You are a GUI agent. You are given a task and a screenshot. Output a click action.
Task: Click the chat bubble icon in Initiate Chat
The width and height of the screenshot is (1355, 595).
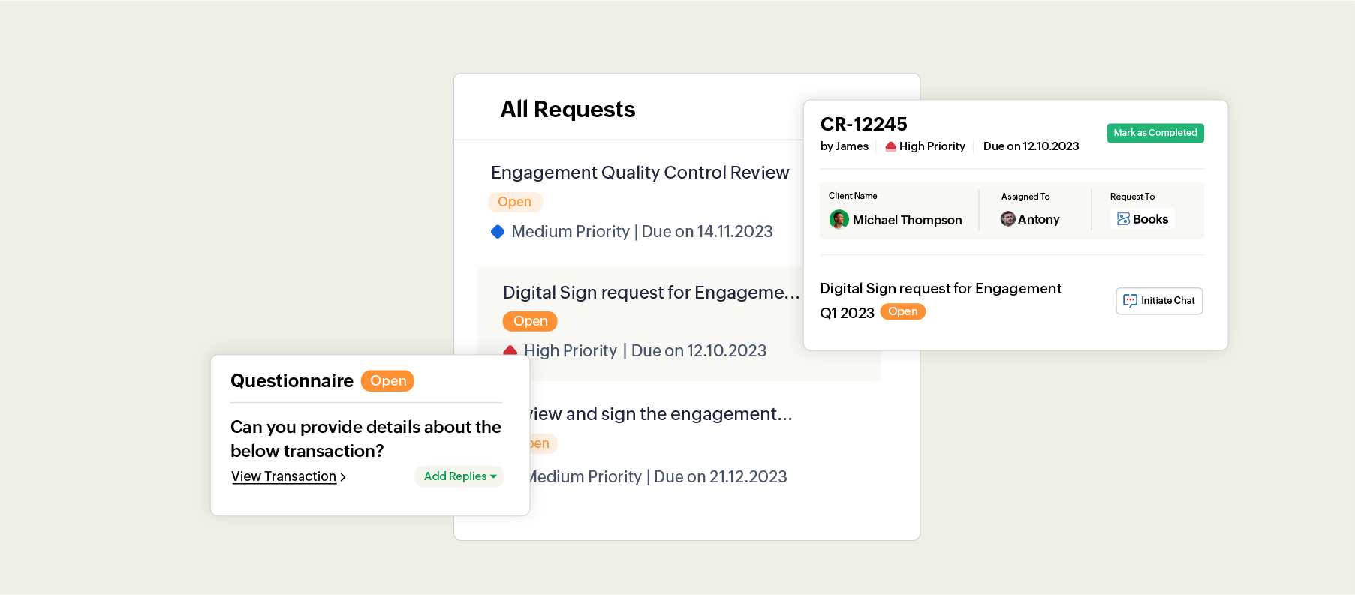click(1130, 301)
